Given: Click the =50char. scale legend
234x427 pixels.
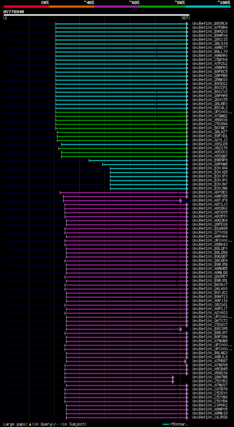Looking at the screenshot, I should point(175,424).
